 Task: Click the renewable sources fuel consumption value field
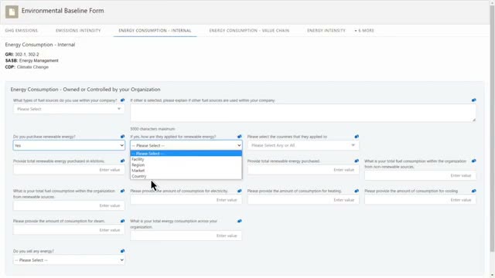[69, 205]
